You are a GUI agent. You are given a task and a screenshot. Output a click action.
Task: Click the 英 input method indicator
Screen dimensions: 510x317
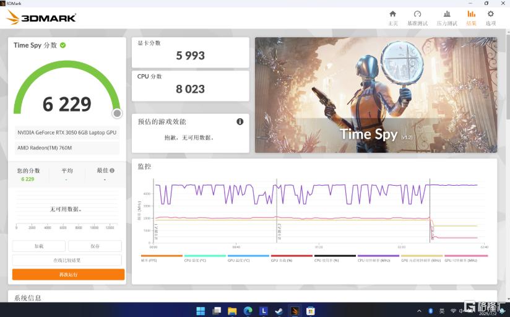tap(442, 311)
